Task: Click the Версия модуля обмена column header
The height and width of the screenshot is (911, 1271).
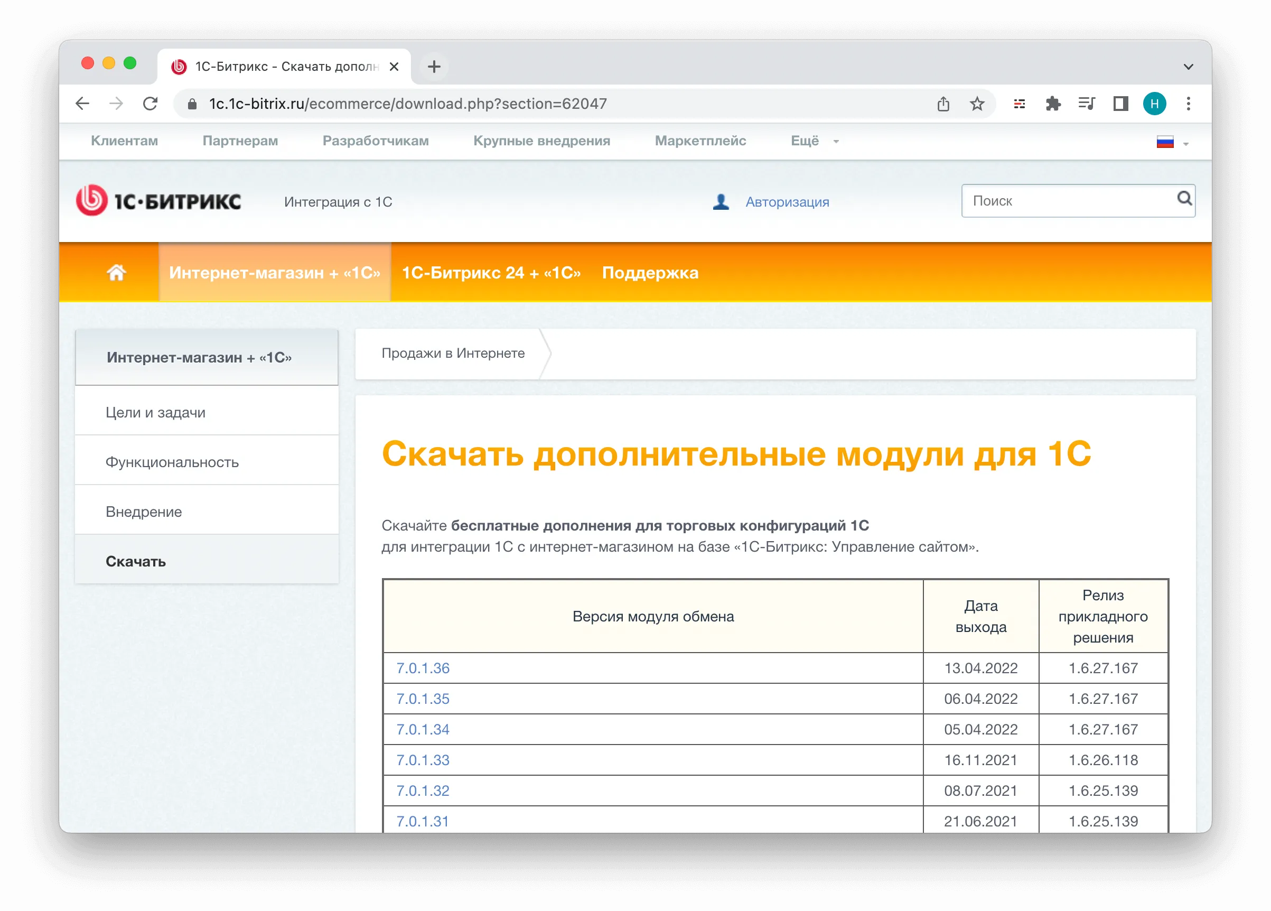Action: (653, 616)
